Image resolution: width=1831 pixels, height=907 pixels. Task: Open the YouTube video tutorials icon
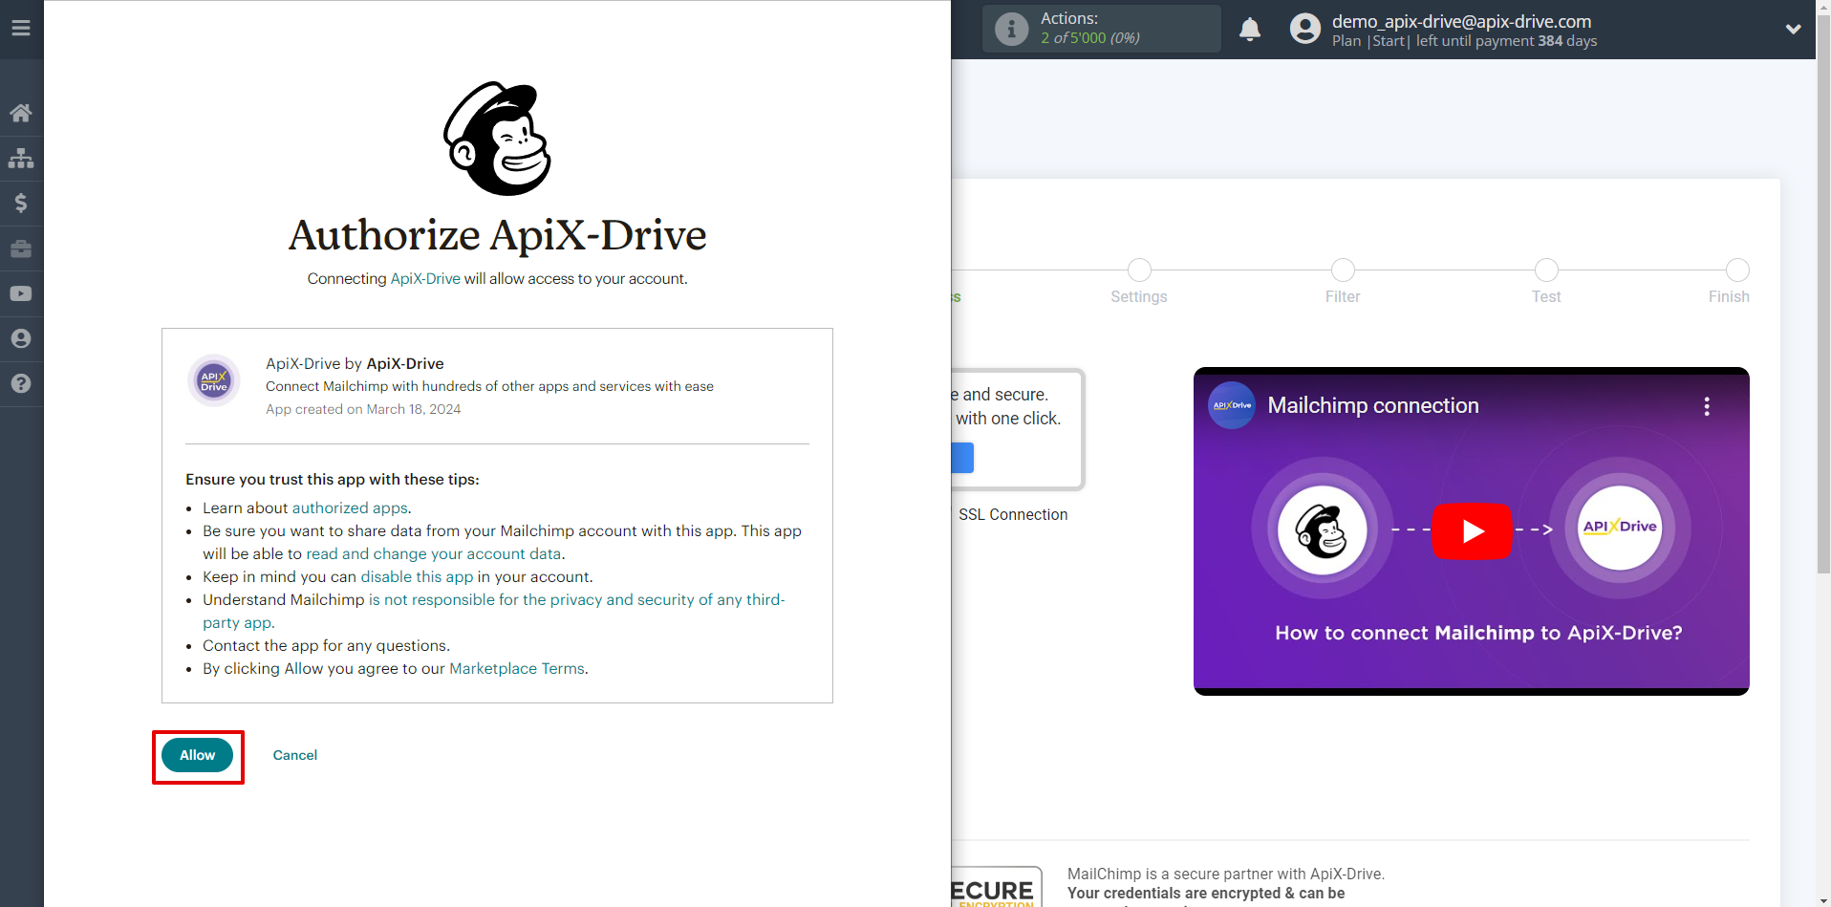pyautogui.click(x=21, y=293)
